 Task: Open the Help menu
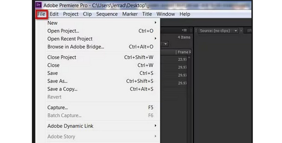coord(185,14)
